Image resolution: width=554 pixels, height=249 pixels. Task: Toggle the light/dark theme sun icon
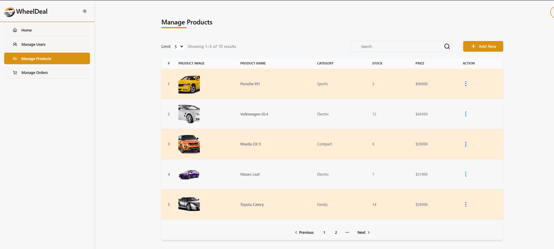coord(85,11)
